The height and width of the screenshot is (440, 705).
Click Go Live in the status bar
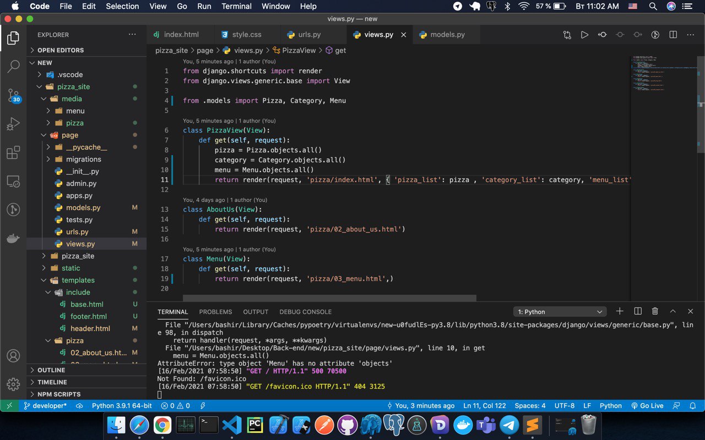coord(647,406)
